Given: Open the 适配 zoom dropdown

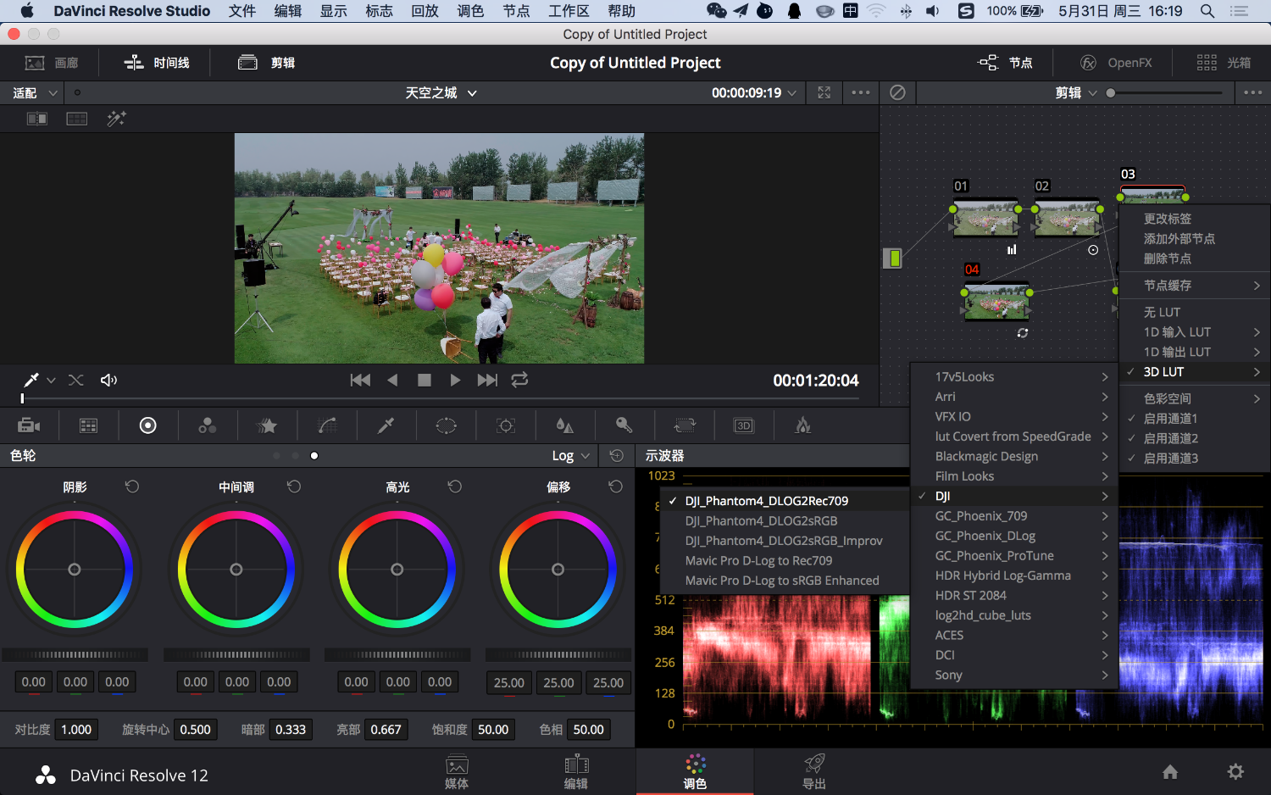Looking at the screenshot, I should [x=36, y=92].
